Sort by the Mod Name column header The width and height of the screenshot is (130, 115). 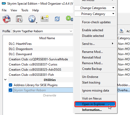click(47, 38)
